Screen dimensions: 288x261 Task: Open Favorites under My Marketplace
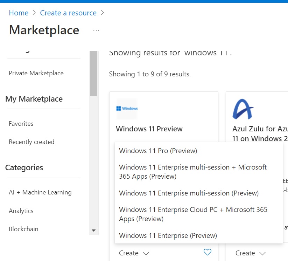tap(21, 124)
